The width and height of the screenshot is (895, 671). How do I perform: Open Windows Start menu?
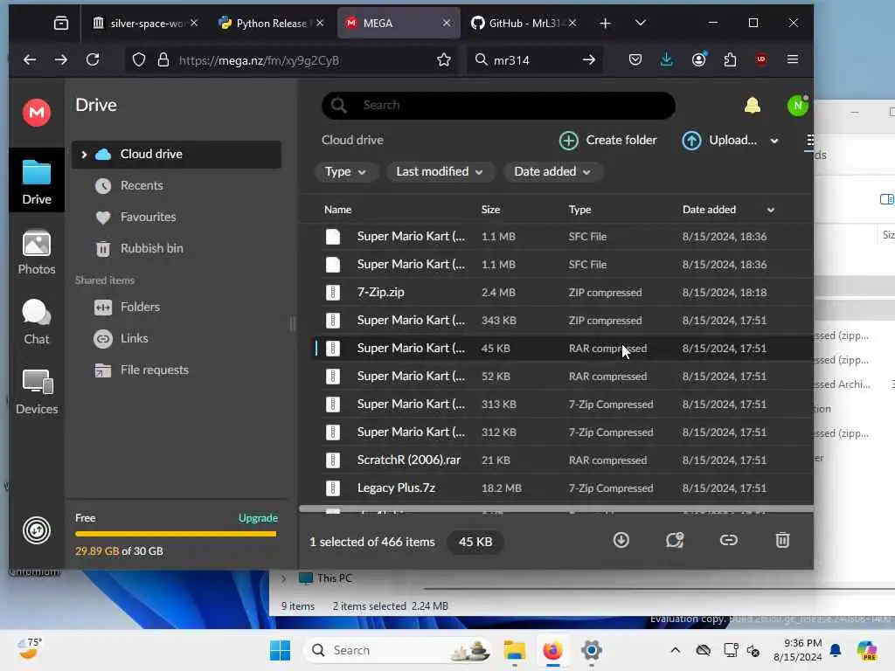tap(280, 650)
